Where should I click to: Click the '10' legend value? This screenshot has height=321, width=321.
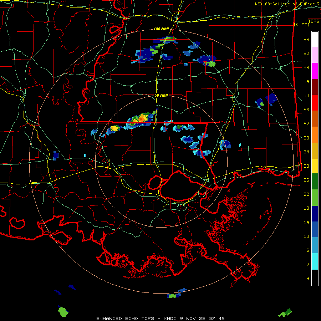tap(306, 236)
